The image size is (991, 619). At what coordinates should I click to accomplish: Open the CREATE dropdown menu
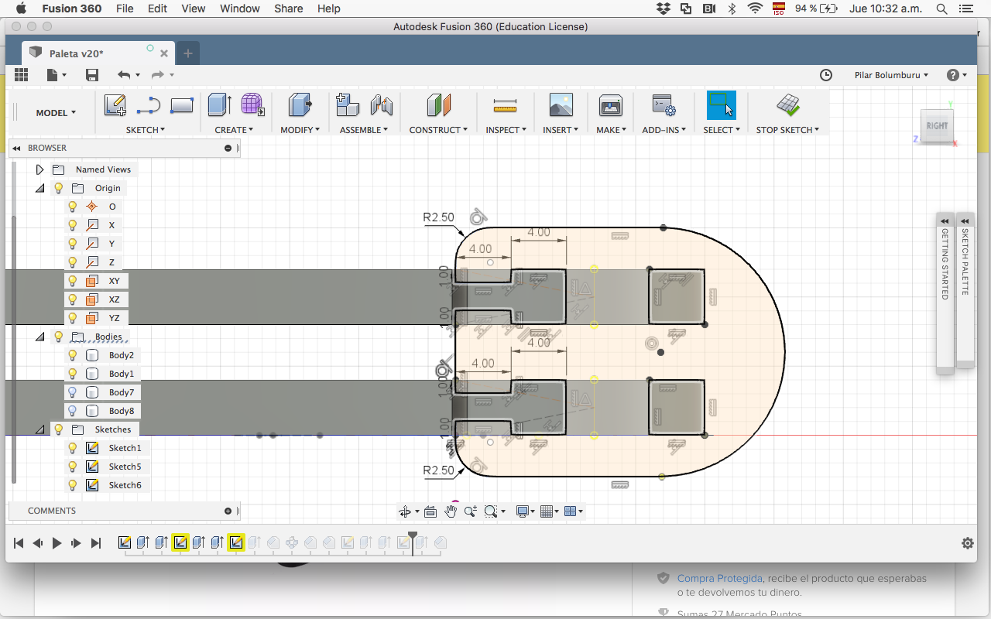click(234, 130)
